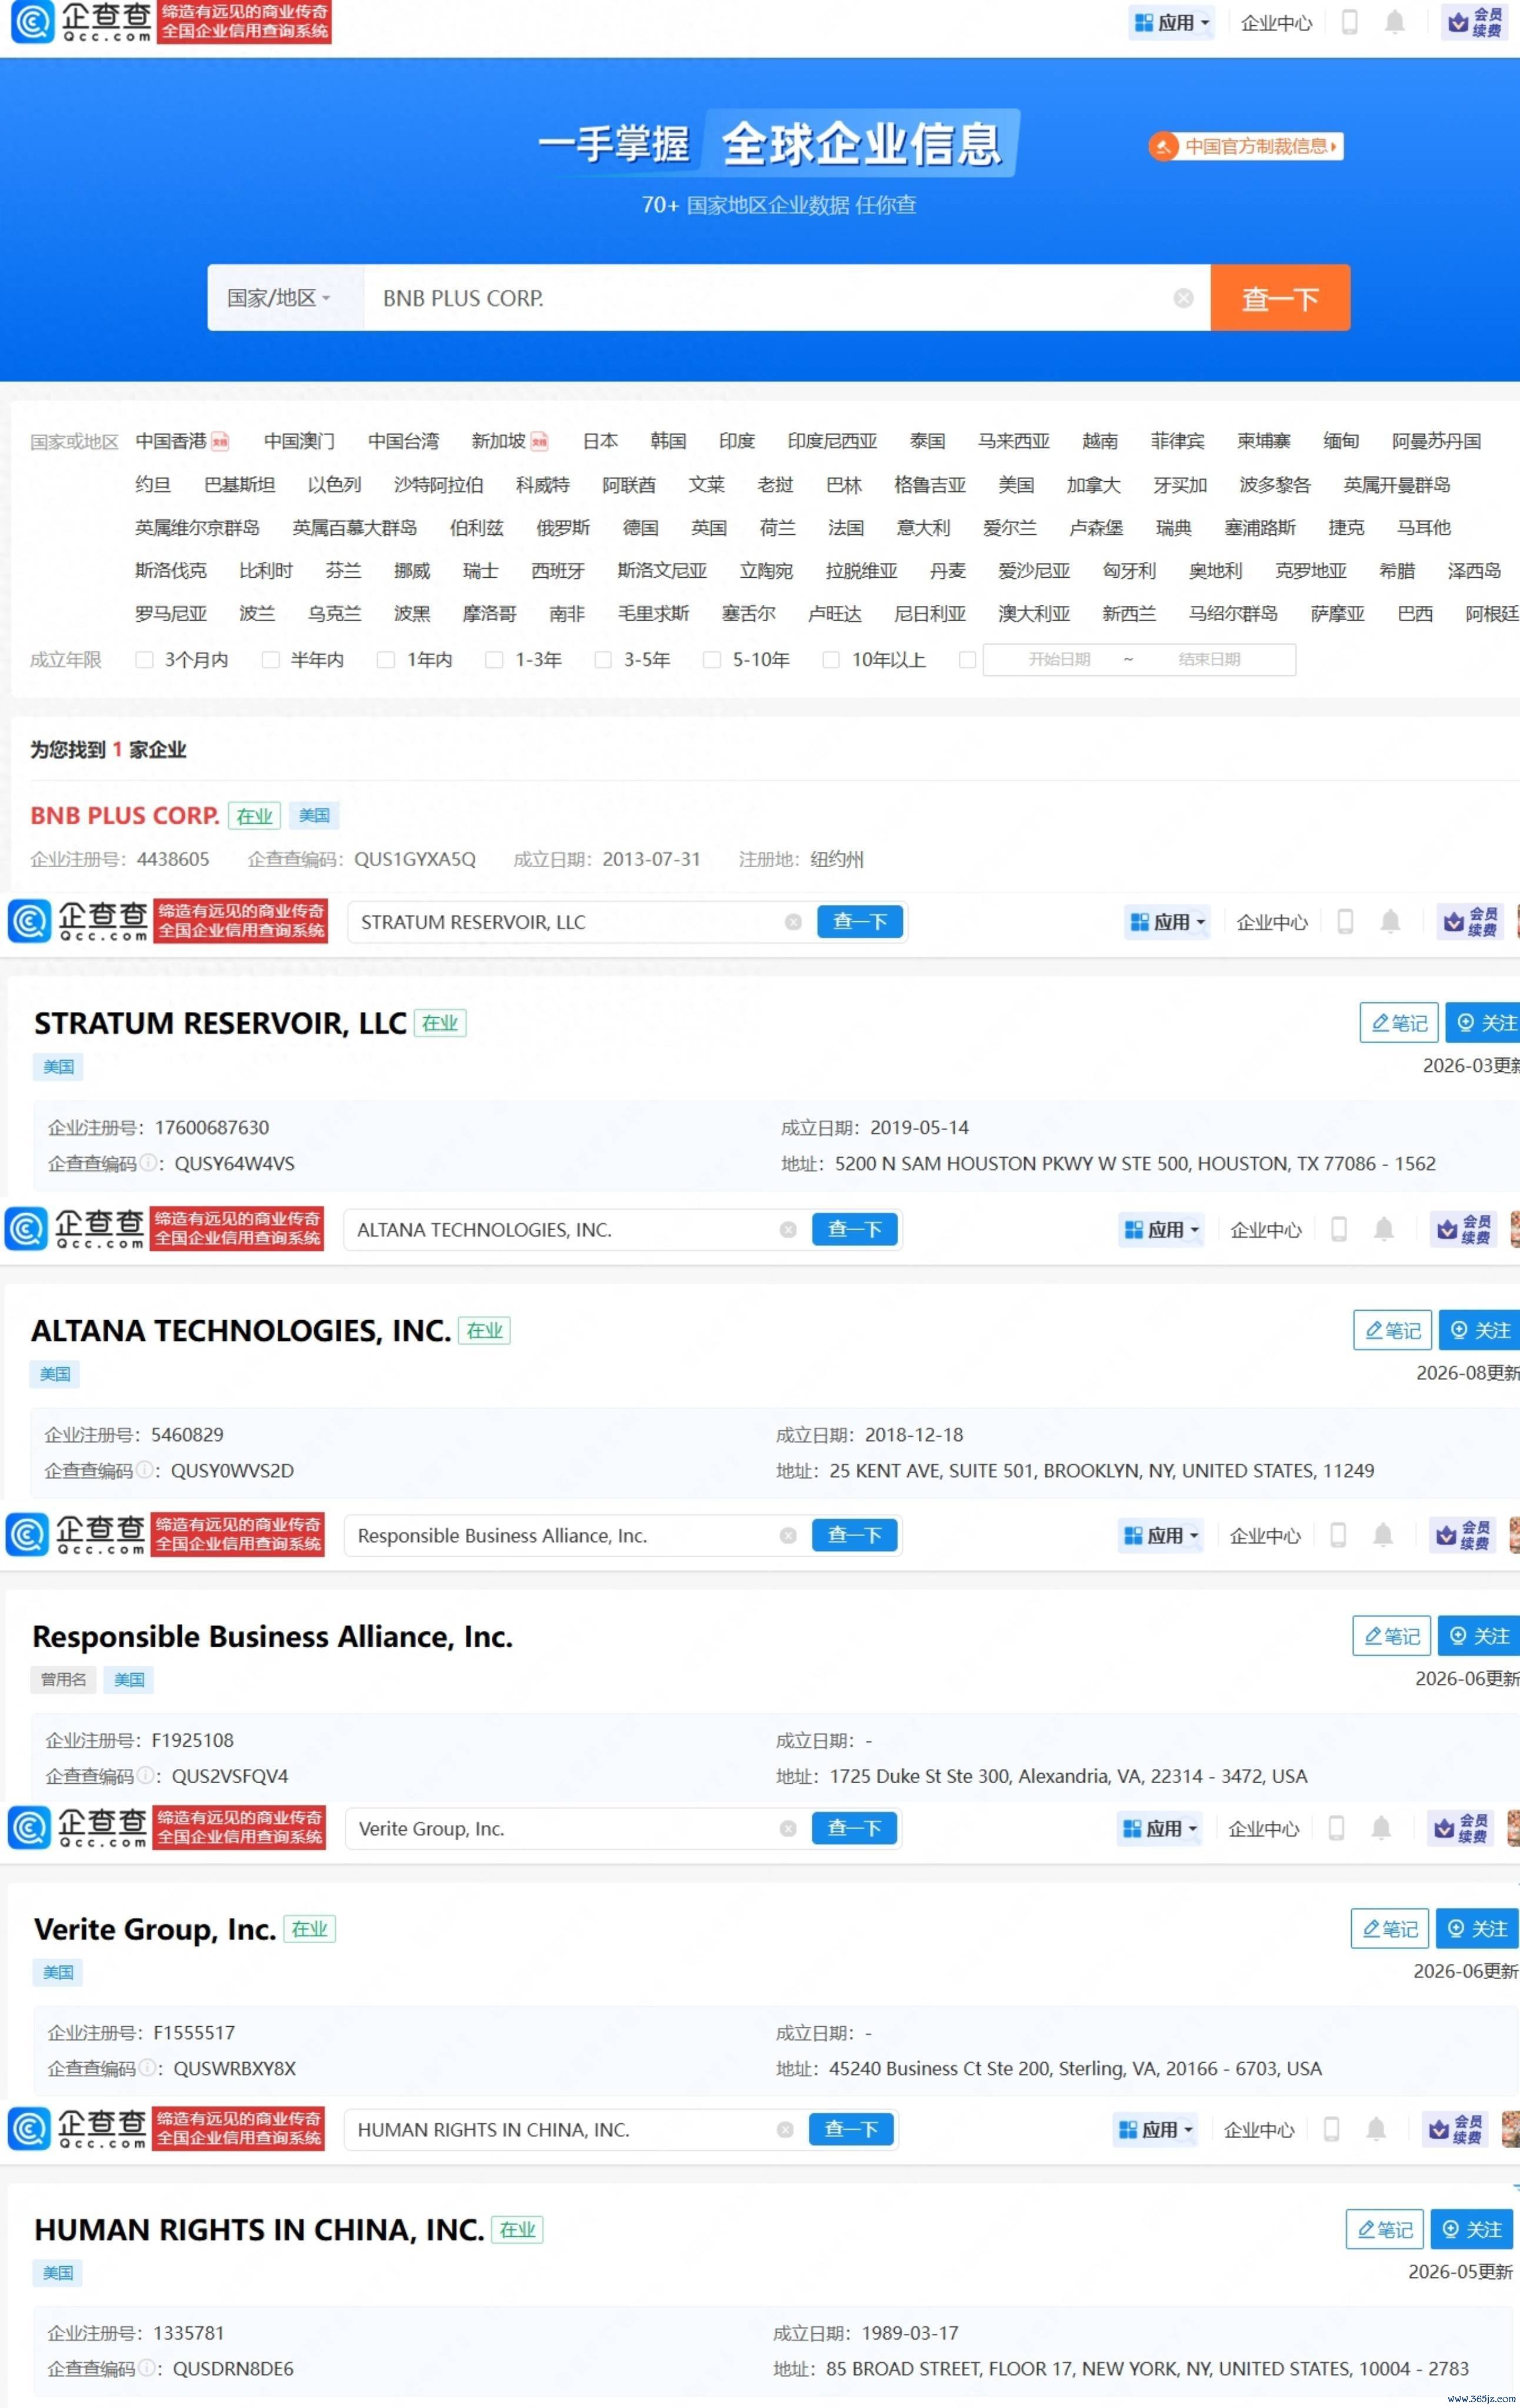Open the 中国官方制裁信息 link
This screenshot has height=2408, width=1520.
1245,146
